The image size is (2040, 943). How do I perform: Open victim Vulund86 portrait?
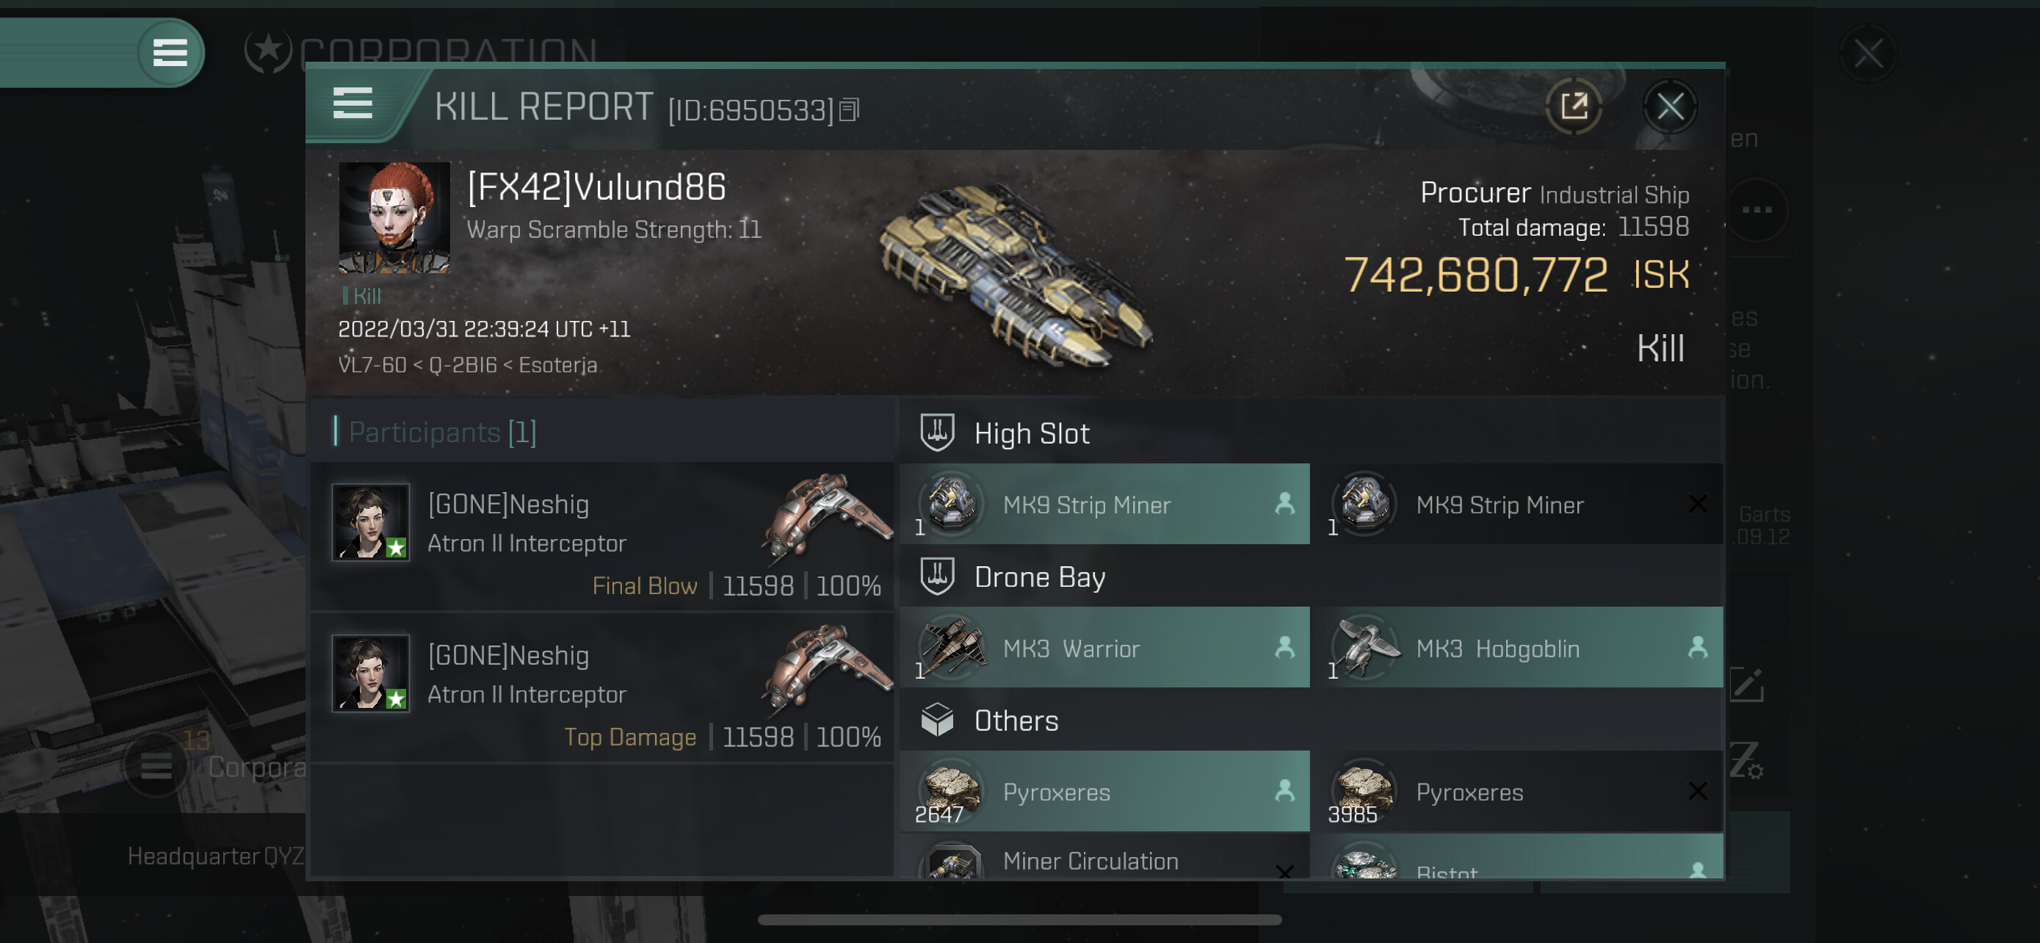tap(394, 217)
